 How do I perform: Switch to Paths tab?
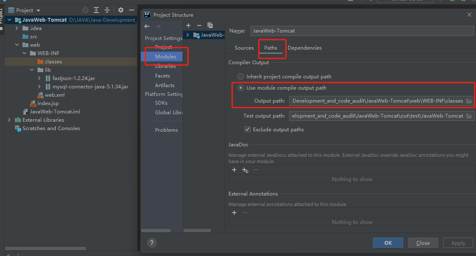click(x=271, y=48)
